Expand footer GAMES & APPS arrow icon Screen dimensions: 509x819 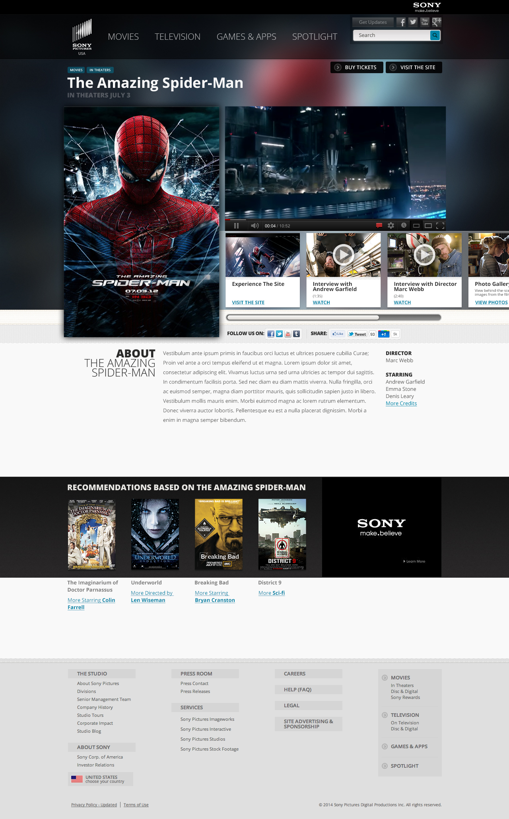(385, 746)
